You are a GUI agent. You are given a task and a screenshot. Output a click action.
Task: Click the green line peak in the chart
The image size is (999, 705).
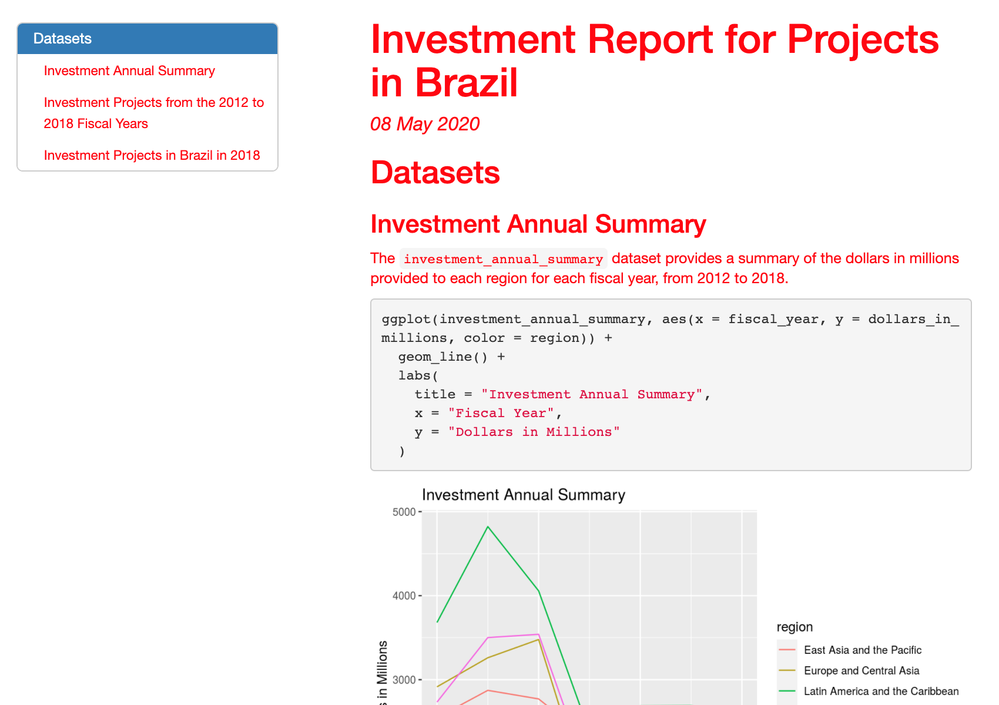(488, 527)
